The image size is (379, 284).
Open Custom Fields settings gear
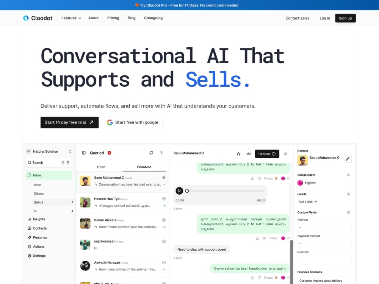pyautogui.click(x=349, y=212)
